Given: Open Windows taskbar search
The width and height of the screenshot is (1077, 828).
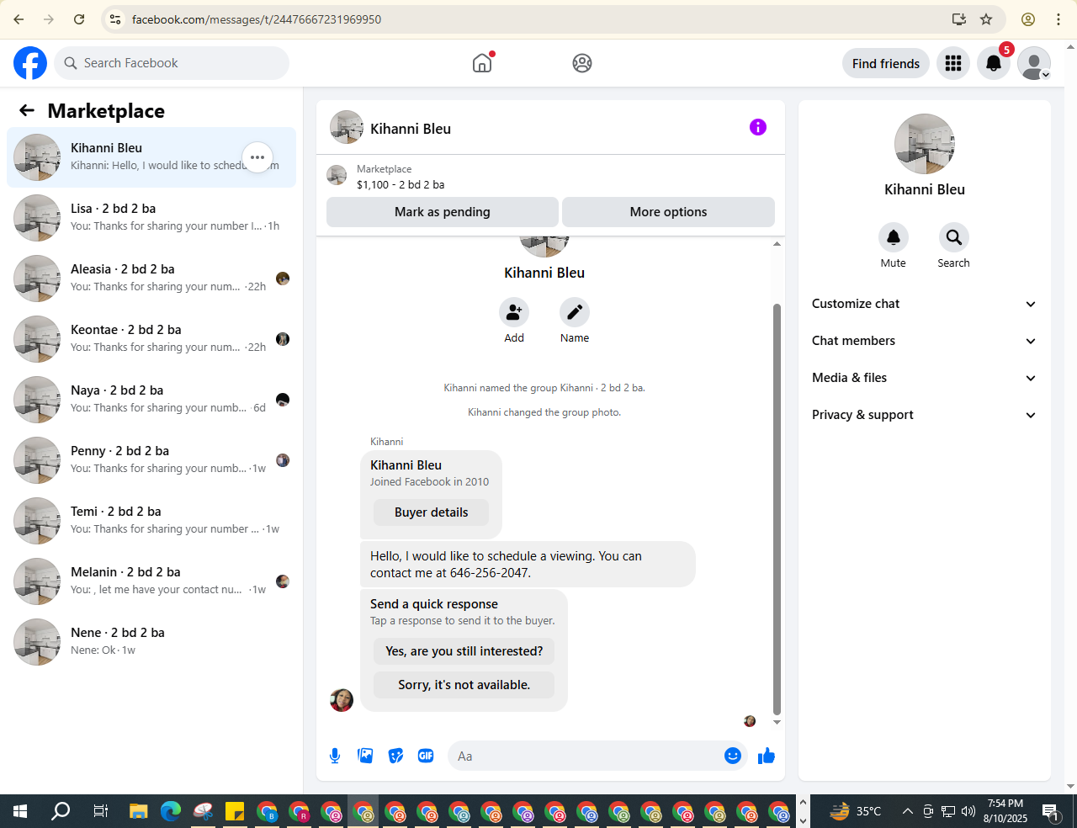Looking at the screenshot, I should pos(61,811).
